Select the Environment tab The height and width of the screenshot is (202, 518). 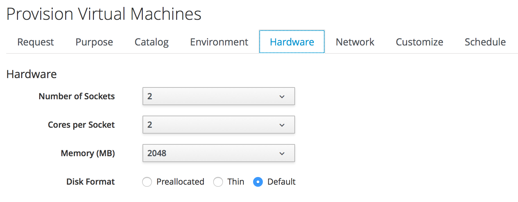[219, 42]
